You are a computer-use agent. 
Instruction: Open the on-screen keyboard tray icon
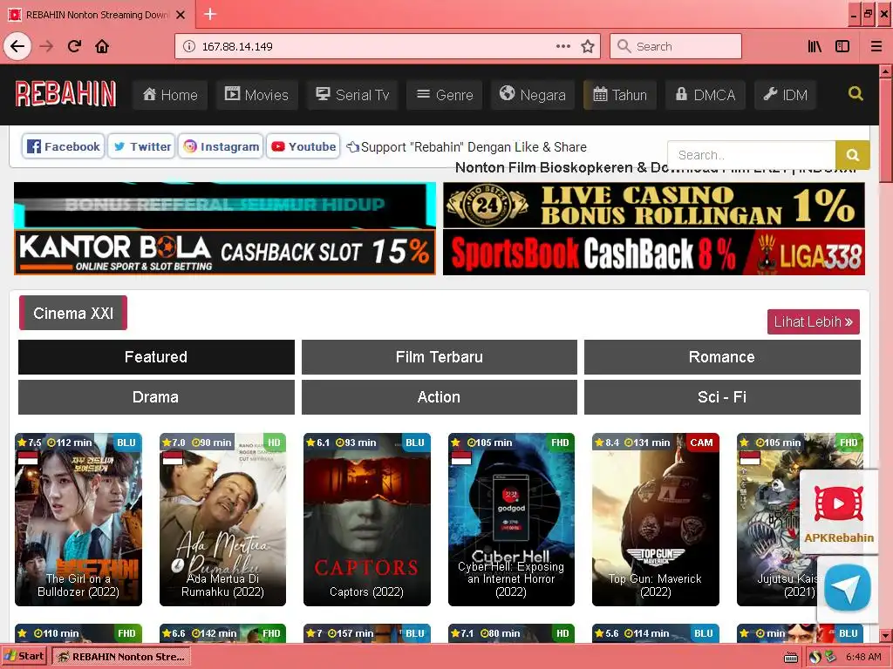791,658
